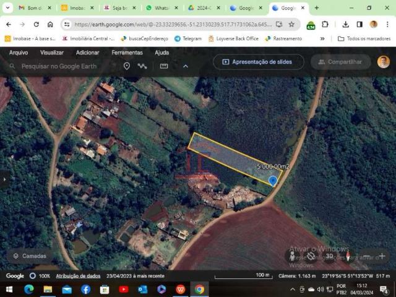Click the compass to reset north

tap(348, 256)
